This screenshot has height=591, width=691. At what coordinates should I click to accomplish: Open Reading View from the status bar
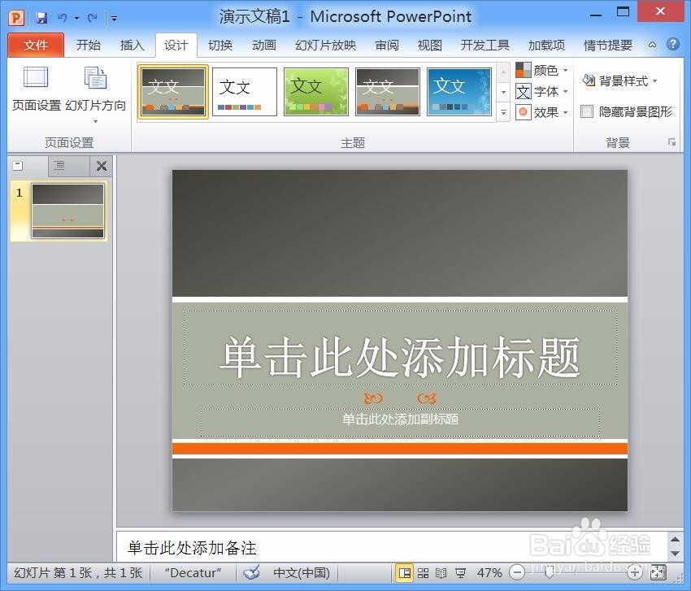[442, 572]
